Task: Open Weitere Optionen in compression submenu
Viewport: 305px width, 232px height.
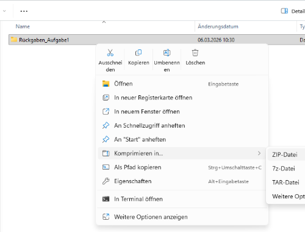Action: [287, 197]
